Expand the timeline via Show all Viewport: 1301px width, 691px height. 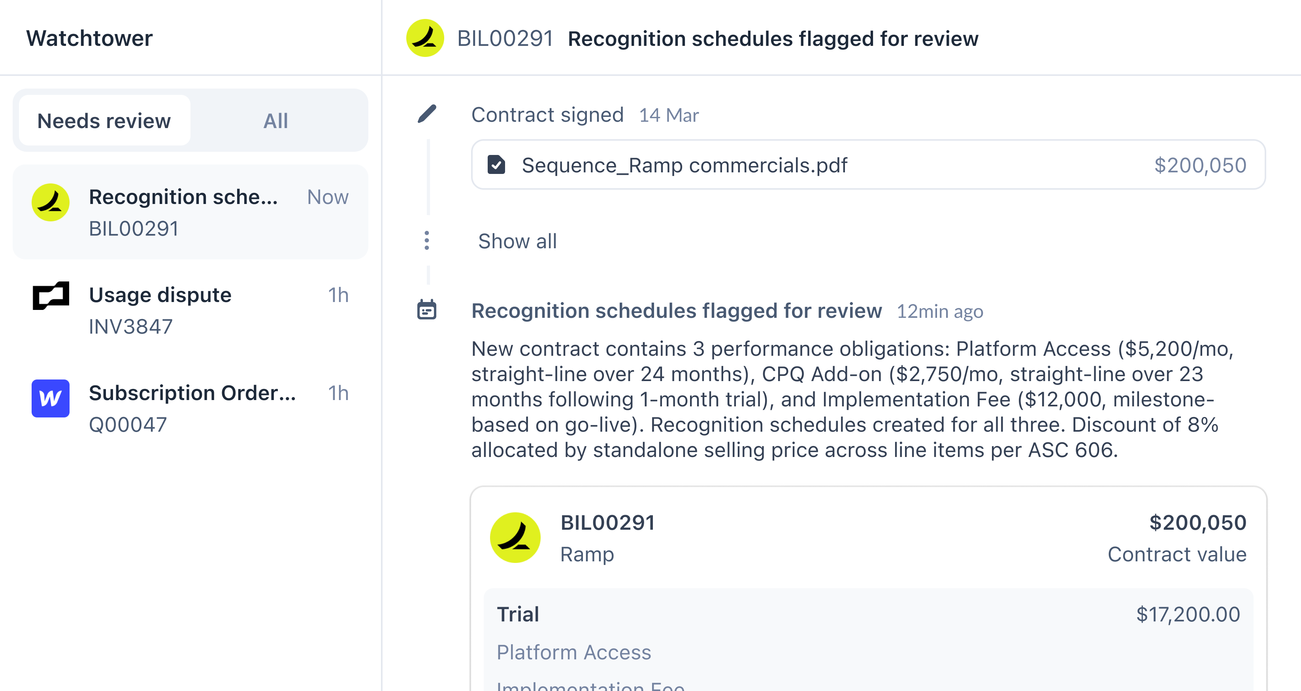517,242
